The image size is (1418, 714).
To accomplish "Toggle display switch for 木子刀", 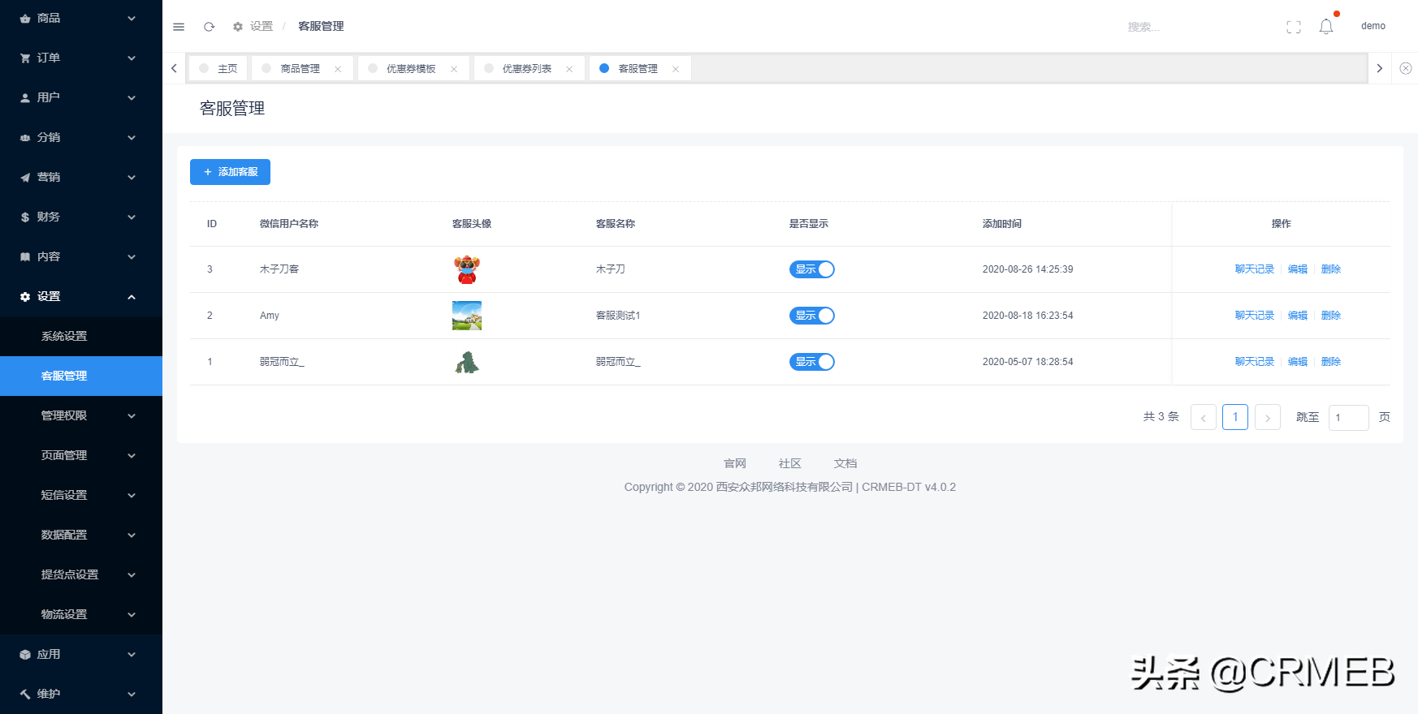I will [812, 269].
